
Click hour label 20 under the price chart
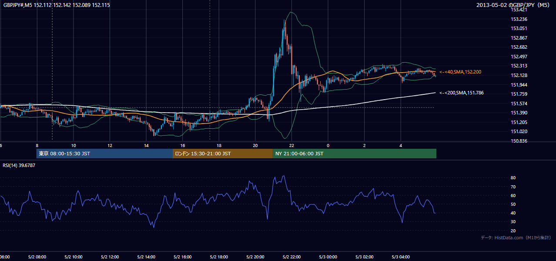255,145
